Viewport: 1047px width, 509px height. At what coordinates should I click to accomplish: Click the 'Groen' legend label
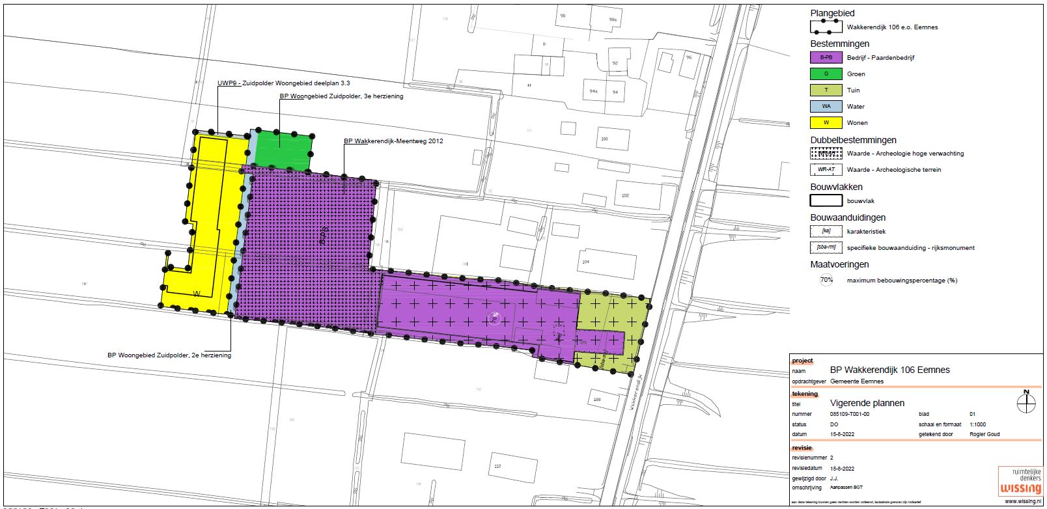pos(856,74)
